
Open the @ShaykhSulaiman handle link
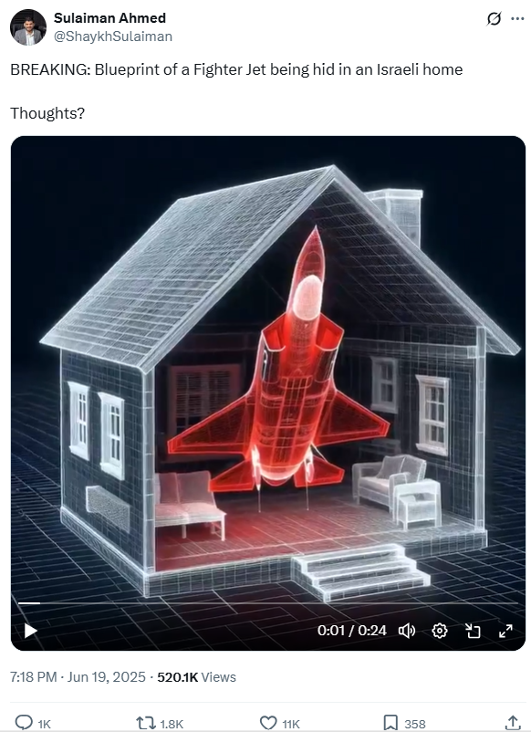click(x=113, y=37)
